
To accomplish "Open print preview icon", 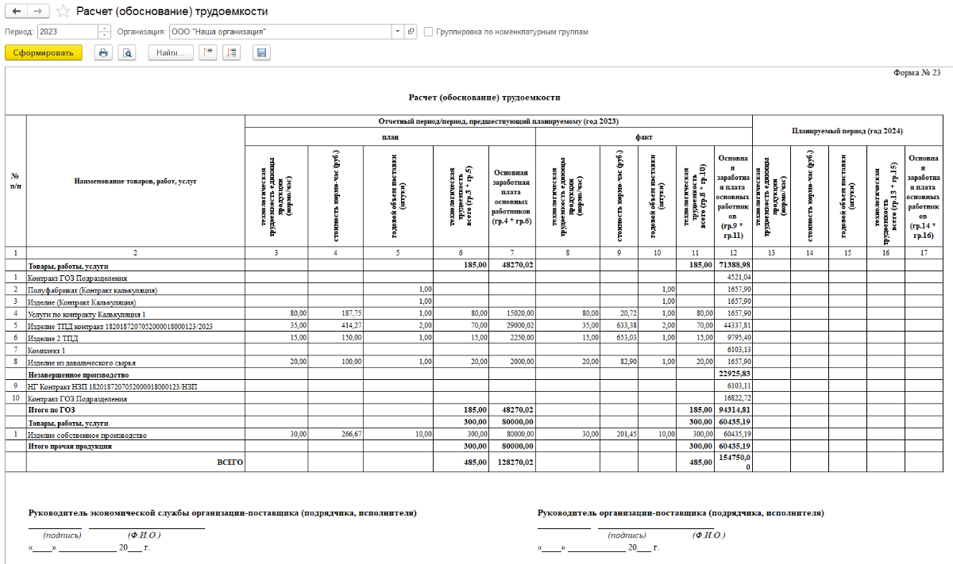I will pos(127,53).
